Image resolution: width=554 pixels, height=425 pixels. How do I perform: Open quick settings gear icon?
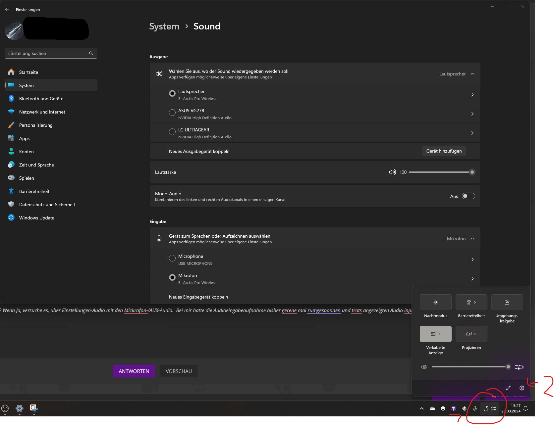[x=522, y=388]
